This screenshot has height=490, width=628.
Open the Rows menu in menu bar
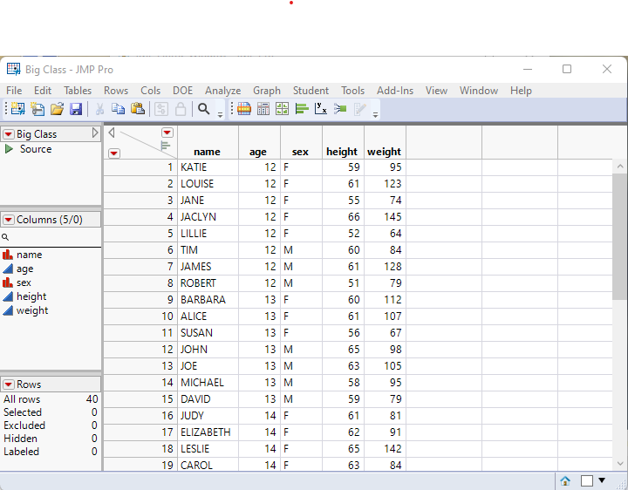click(116, 91)
